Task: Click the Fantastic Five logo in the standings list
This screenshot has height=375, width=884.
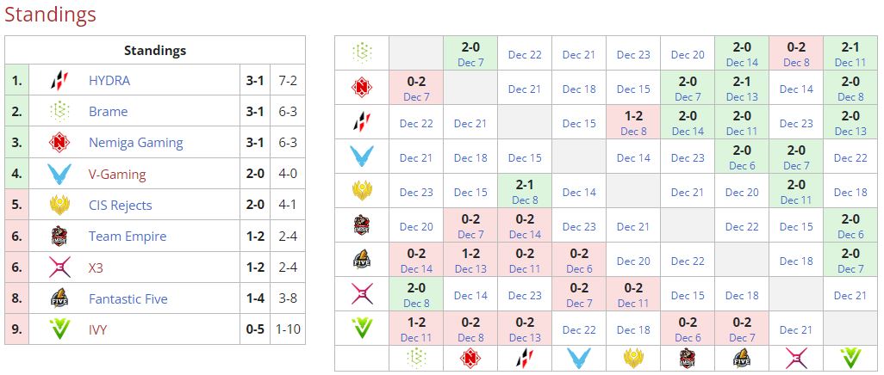Action: click(x=59, y=299)
